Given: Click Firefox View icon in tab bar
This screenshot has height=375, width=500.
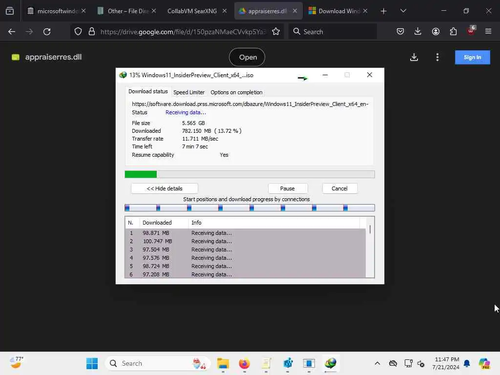Looking at the screenshot, I should pos(10,11).
